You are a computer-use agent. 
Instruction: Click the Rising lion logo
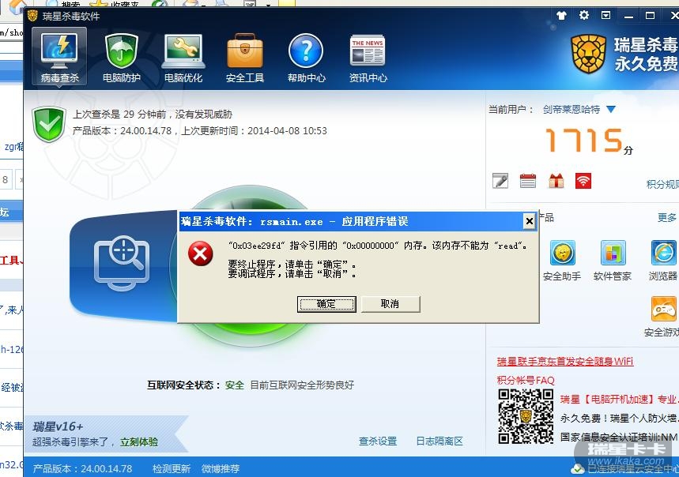point(588,54)
